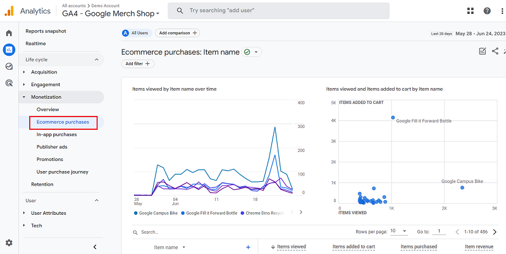Image resolution: width=506 pixels, height=254 pixels.
Task: Open Publisher ads report
Action: coord(52,147)
